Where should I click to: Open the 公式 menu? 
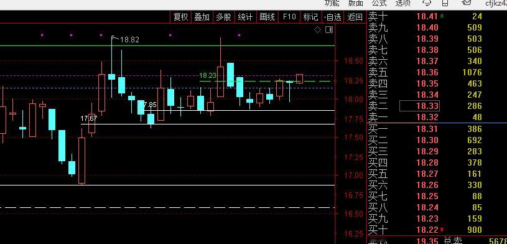coord(379,3)
